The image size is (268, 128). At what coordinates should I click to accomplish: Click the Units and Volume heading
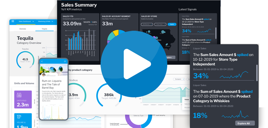point(24,83)
